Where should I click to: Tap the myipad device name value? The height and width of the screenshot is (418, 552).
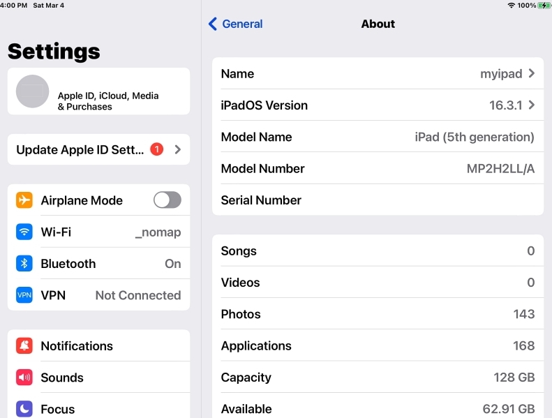coord(501,74)
